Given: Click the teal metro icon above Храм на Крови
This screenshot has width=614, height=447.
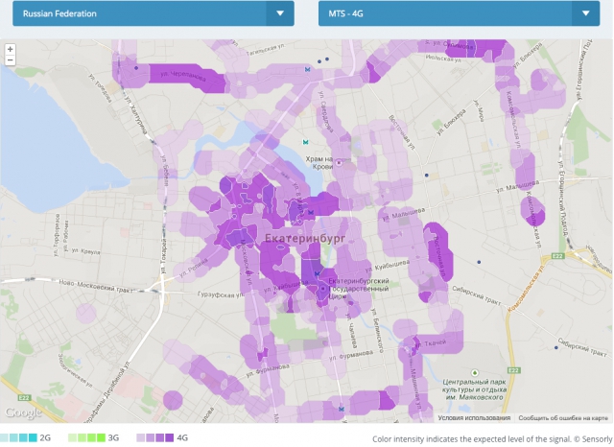Looking at the screenshot, I should (305, 142).
